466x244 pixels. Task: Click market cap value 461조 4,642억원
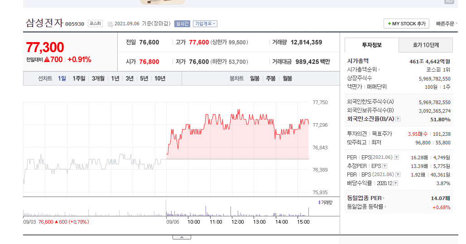430,62
